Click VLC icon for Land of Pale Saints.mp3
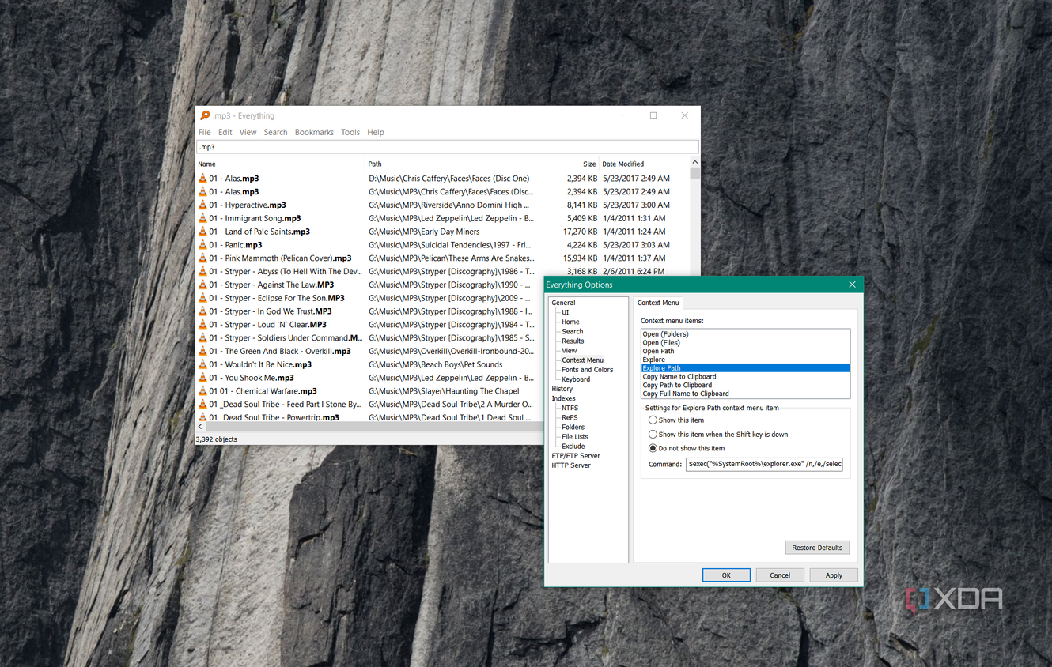This screenshot has height=667, width=1052. pyautogui.click(x=202, y=232)
